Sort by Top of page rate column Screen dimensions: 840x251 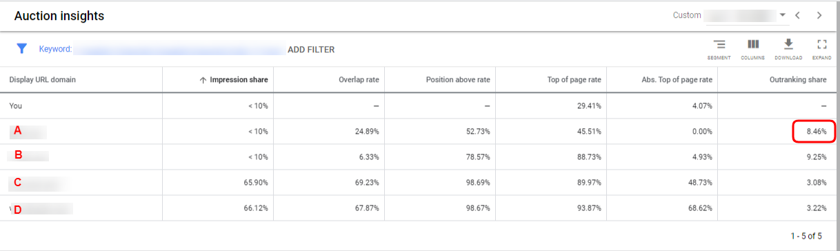574,80
